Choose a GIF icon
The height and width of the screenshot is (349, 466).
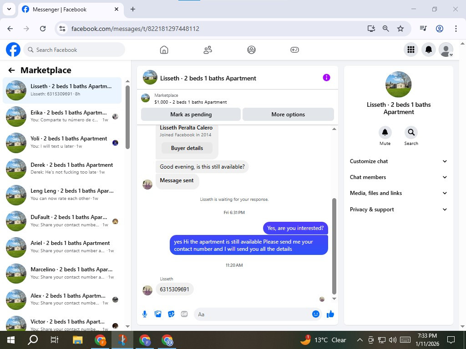[184, 314]
